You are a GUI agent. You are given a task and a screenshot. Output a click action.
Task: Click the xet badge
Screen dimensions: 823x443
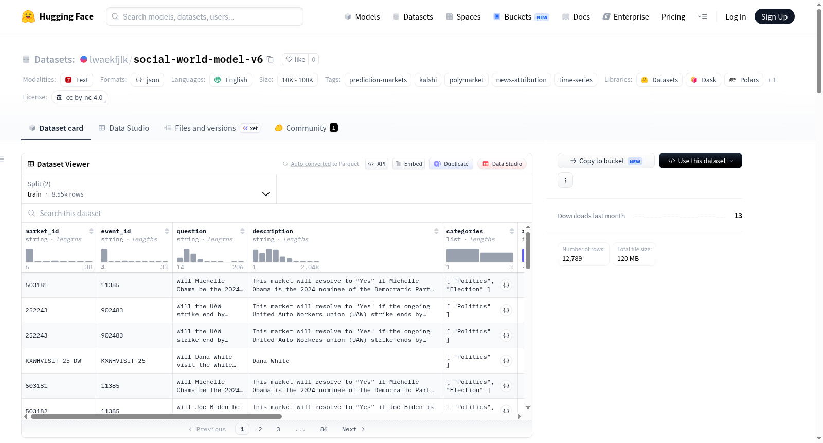click(250, 128)
